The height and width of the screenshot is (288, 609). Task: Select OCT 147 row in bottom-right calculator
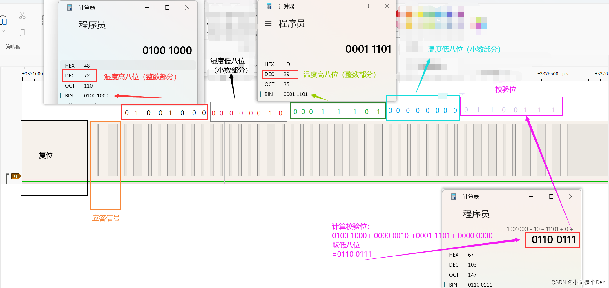coord(512,275)
